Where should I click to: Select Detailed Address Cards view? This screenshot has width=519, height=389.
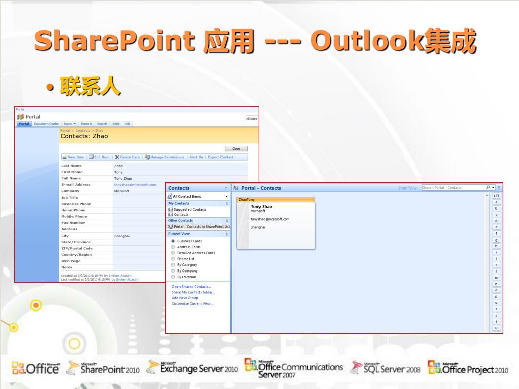pyautogui.click(x=173, y=253)
